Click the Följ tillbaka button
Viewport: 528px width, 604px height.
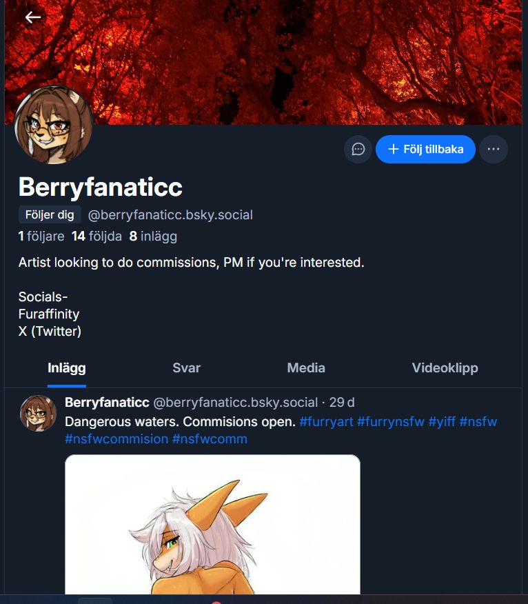(x=425, y=149)
